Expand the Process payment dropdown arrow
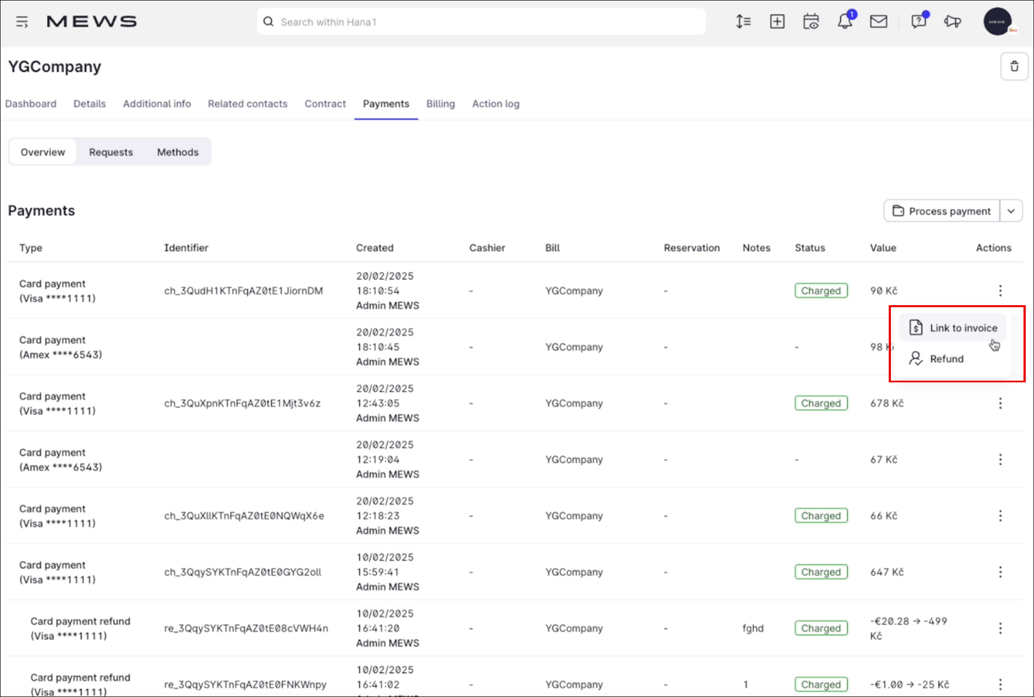This screenshot has width=1034, height=697. point(1011,211)
